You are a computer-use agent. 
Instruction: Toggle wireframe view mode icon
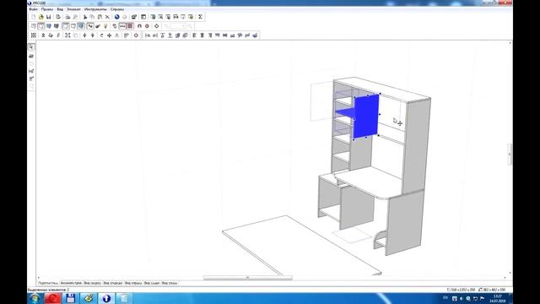(x=34, y=26)
